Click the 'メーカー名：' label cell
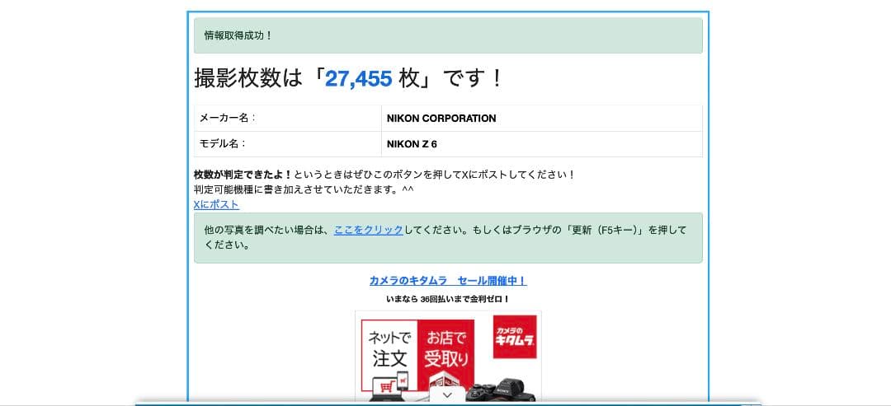 click(x=288, y=119)
